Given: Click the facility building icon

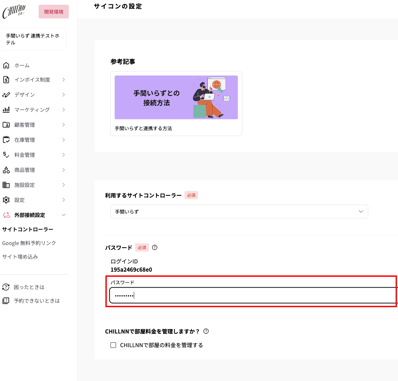Looking at the screenshot, I should tap(6, 185).
